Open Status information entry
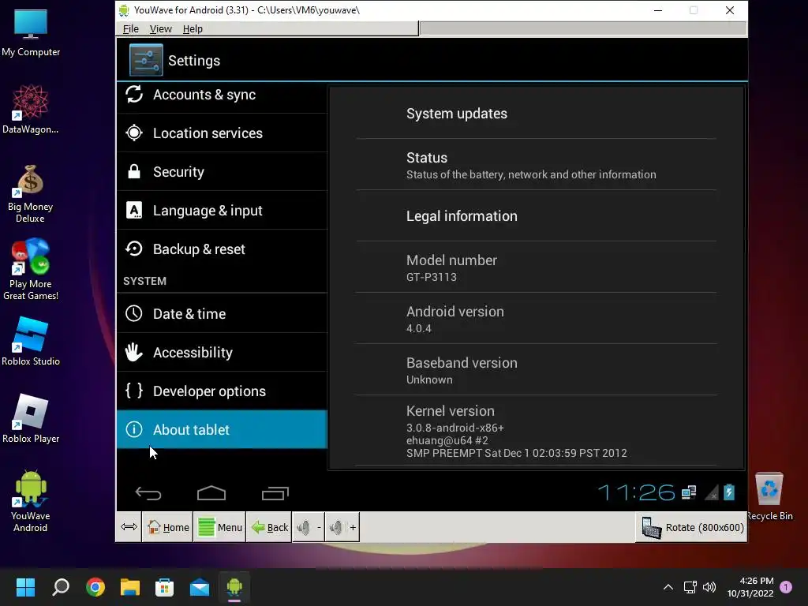 [x=536, y=165]
